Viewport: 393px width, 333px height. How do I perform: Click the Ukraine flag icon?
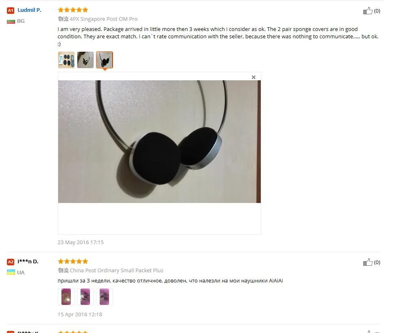[11, 272]
